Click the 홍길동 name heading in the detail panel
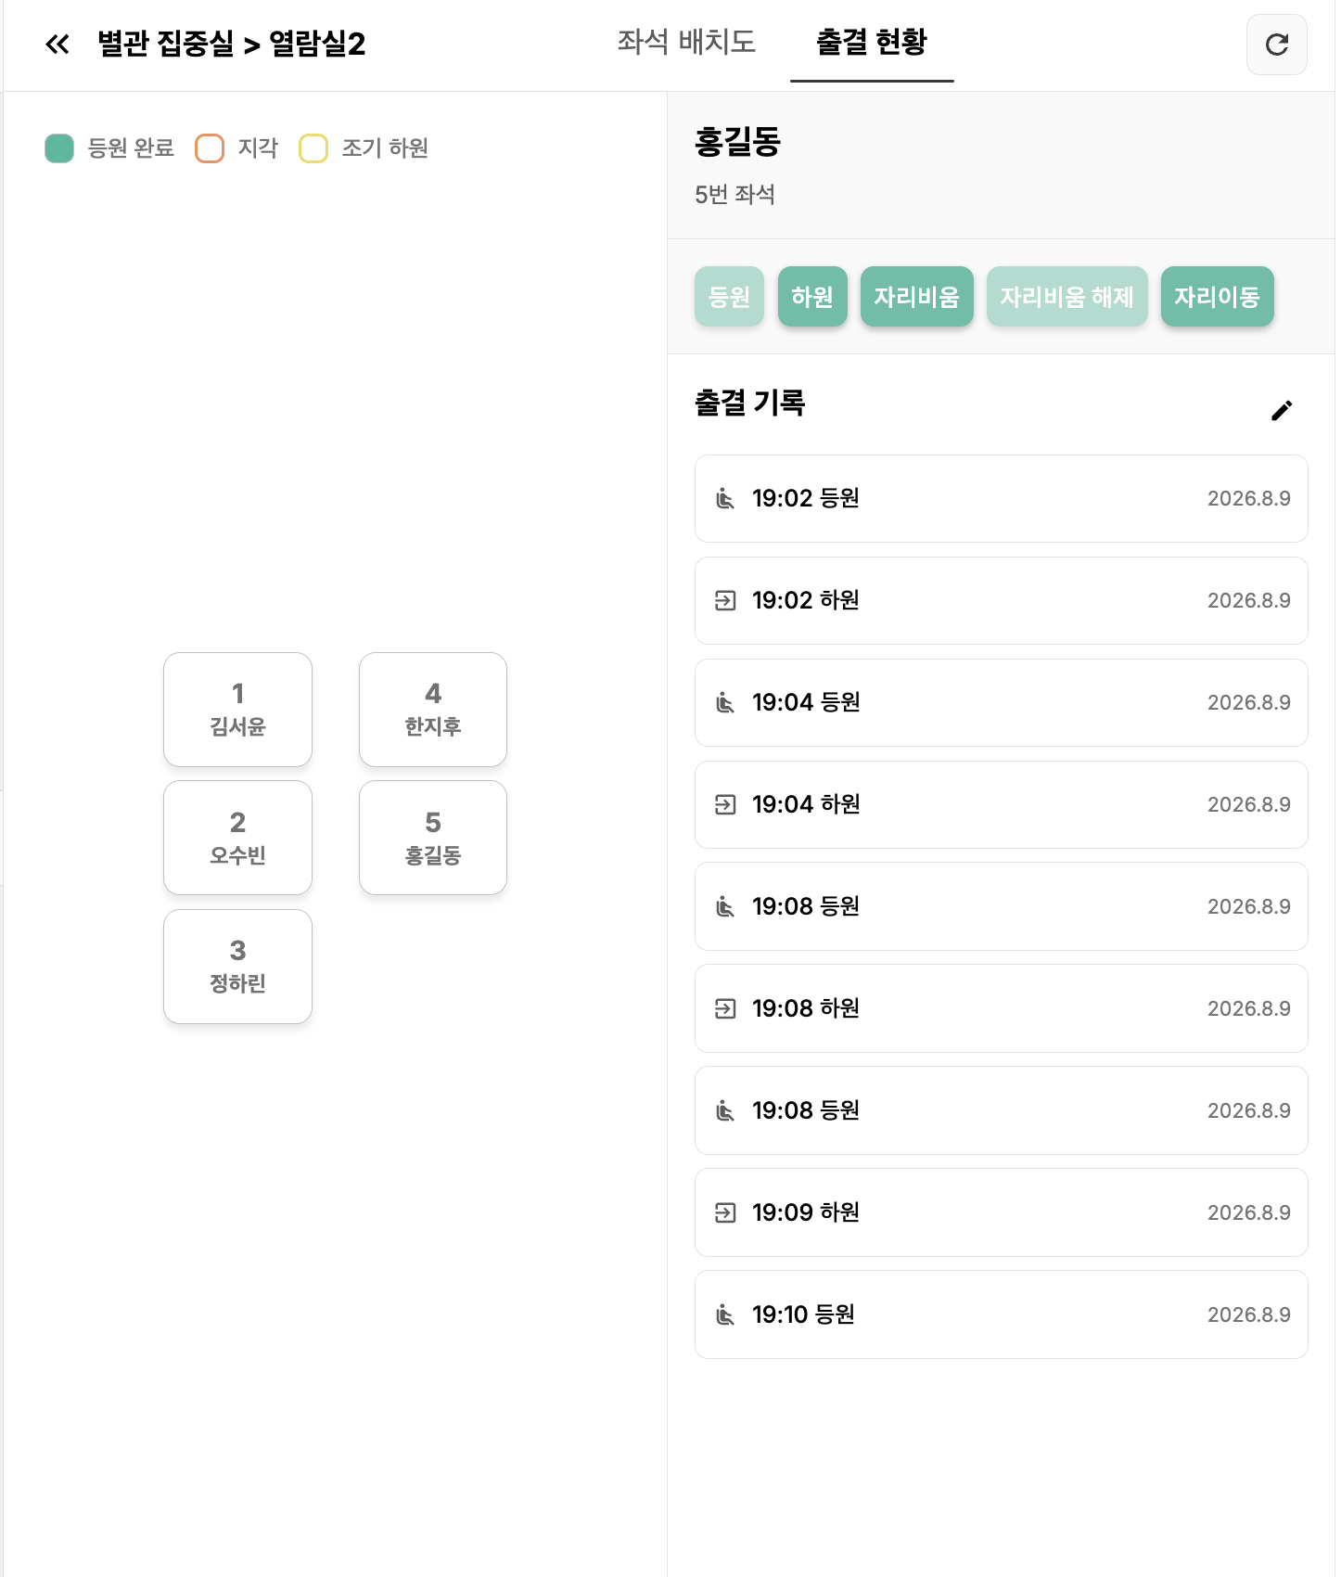 coord(738,142)
